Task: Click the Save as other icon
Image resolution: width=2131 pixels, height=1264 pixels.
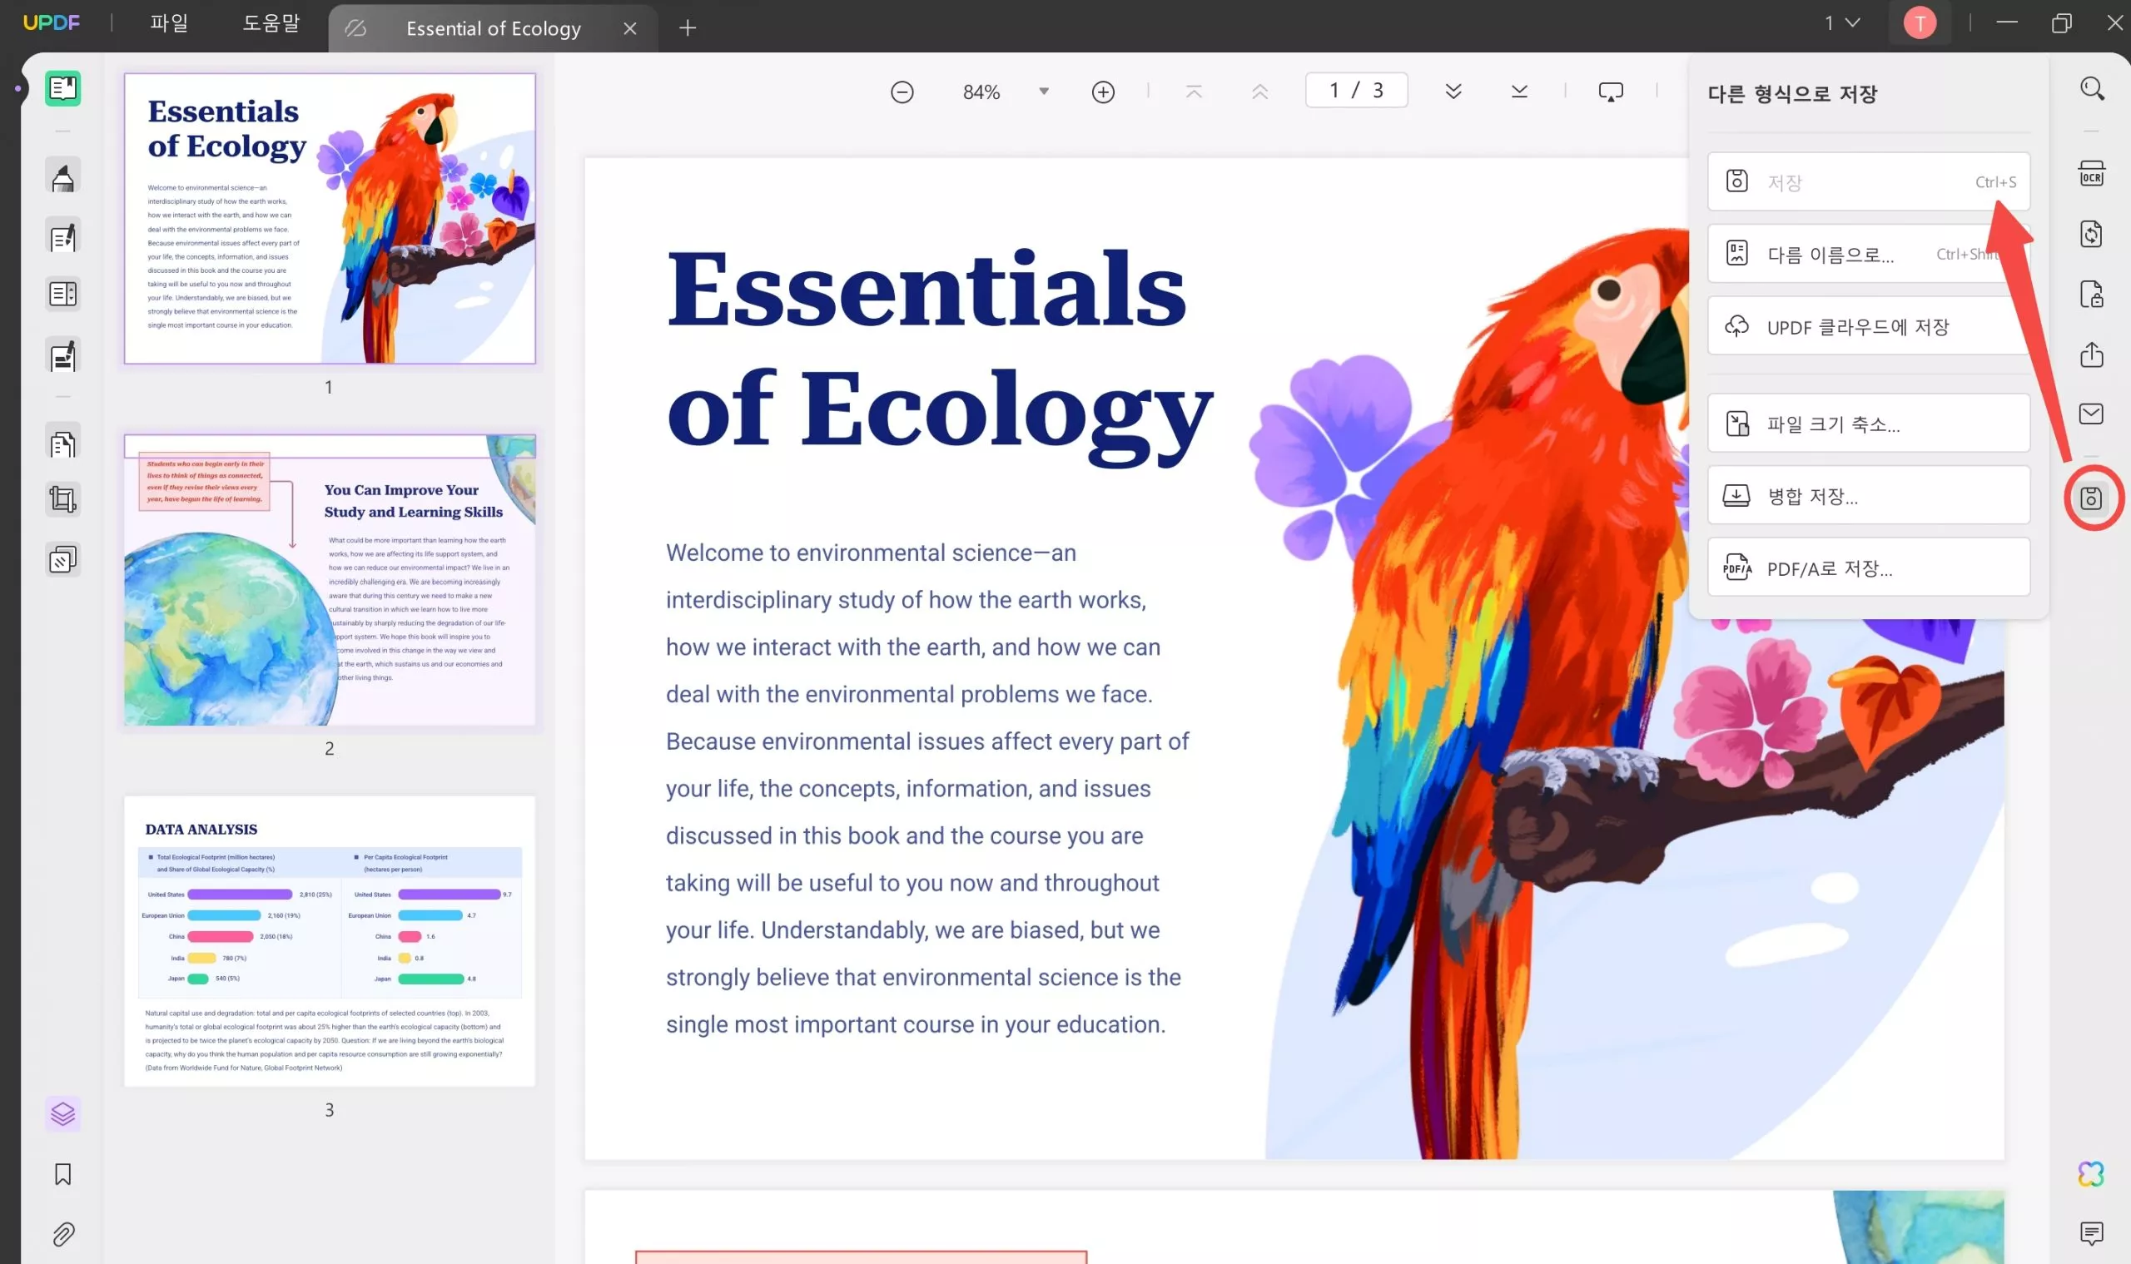Action: 2092,499
